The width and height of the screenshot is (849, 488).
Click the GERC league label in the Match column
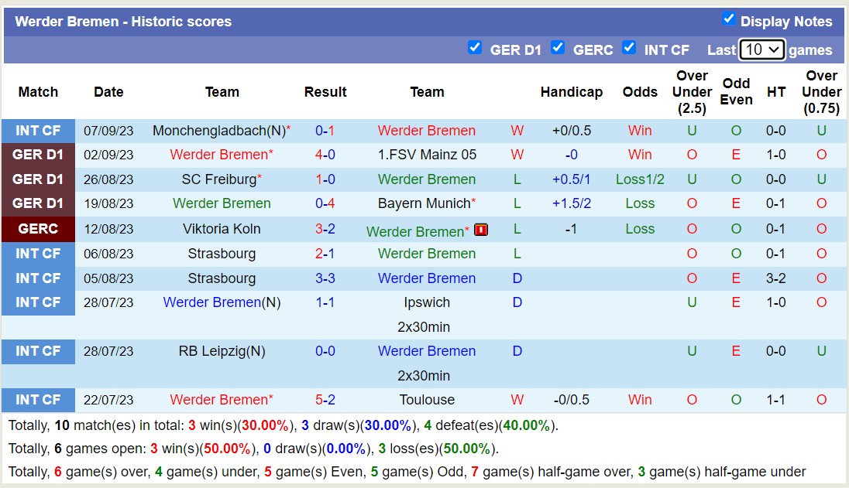pyautogui.click(x=38, y=229)
